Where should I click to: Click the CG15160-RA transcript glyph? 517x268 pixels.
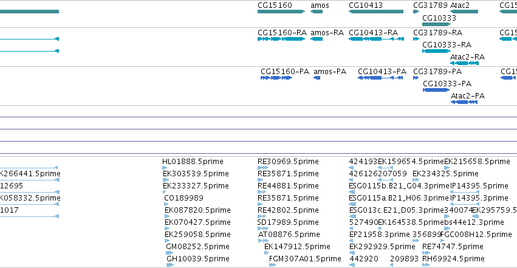[281, 39]
